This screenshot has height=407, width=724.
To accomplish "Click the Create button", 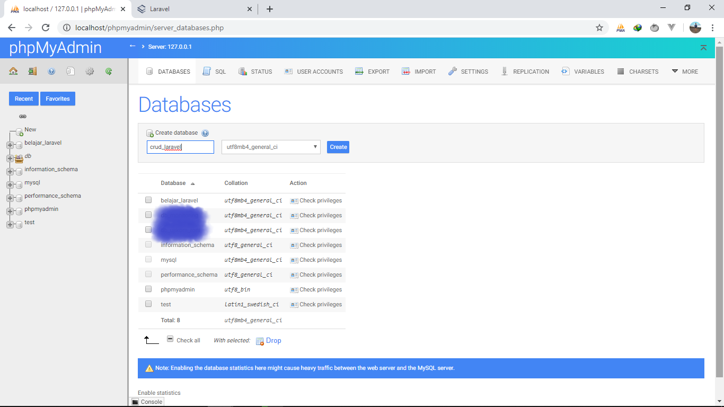I will (x=338, y=147).
